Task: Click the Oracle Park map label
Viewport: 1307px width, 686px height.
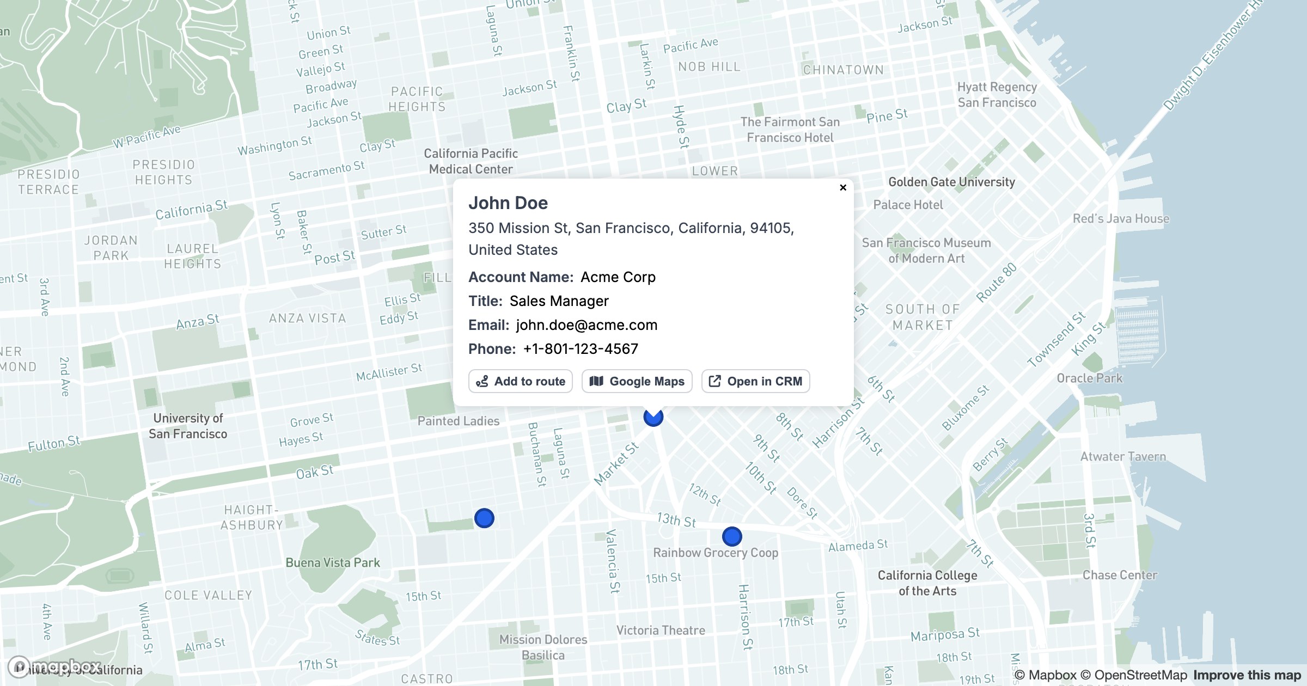Action: (x=1089, y=378)
